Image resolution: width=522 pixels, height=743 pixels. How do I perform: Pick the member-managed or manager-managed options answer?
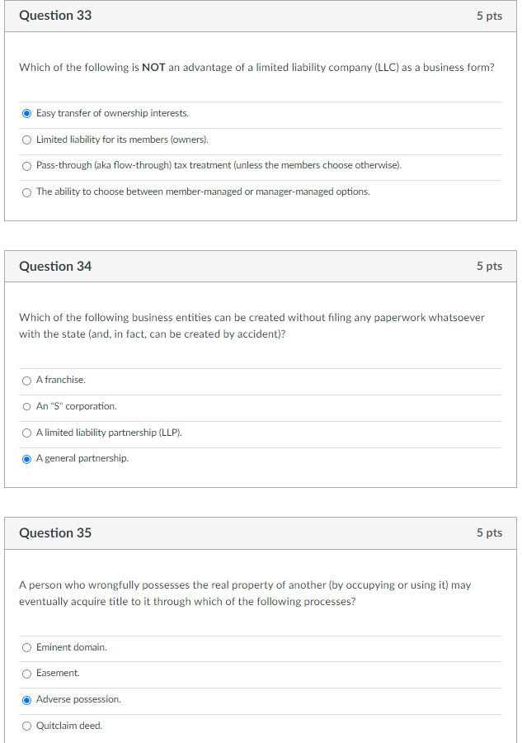[26, 192]
